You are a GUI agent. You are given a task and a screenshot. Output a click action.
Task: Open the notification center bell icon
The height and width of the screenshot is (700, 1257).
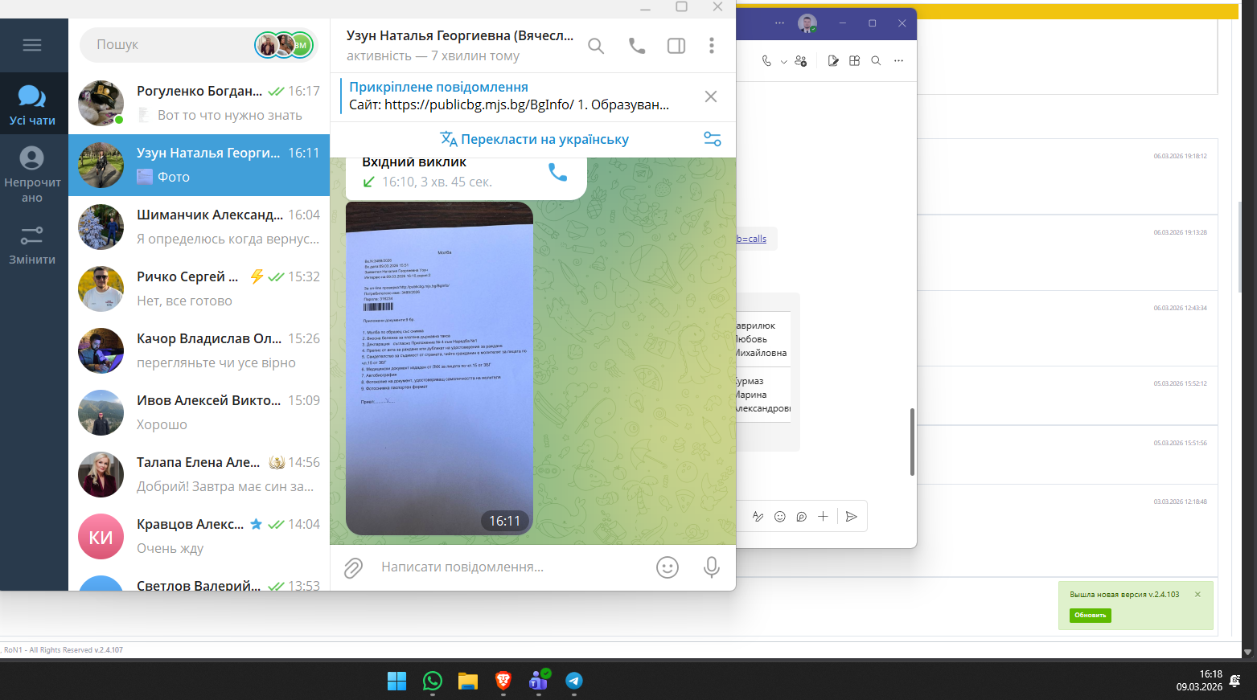[1235, 681]
